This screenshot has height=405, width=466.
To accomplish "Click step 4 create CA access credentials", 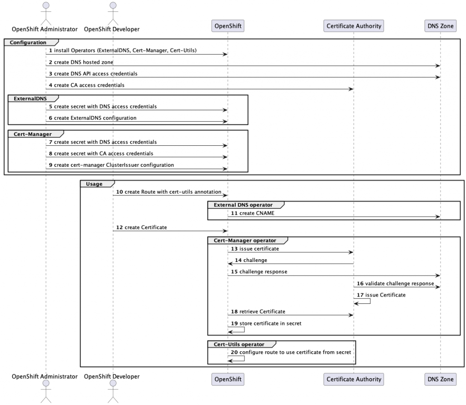I will [x=86, y=85].
